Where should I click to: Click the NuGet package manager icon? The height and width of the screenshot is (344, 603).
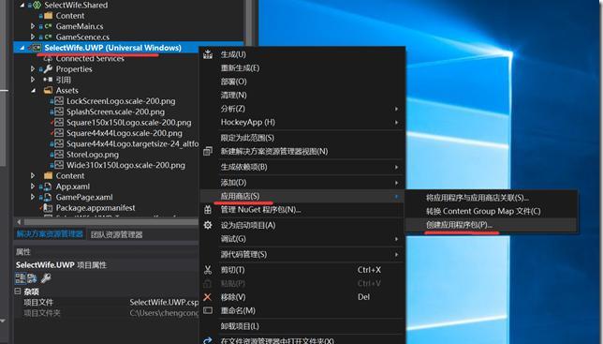pos(208,210)
